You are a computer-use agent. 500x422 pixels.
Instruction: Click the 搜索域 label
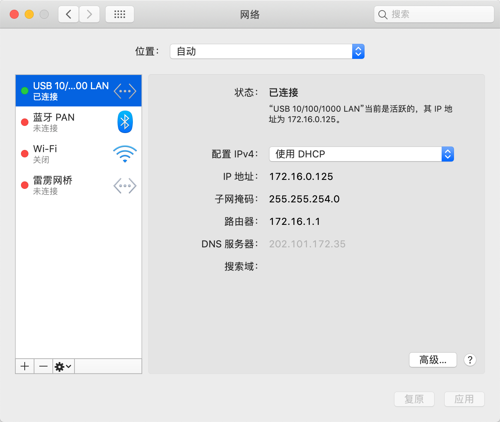[241, 266]
